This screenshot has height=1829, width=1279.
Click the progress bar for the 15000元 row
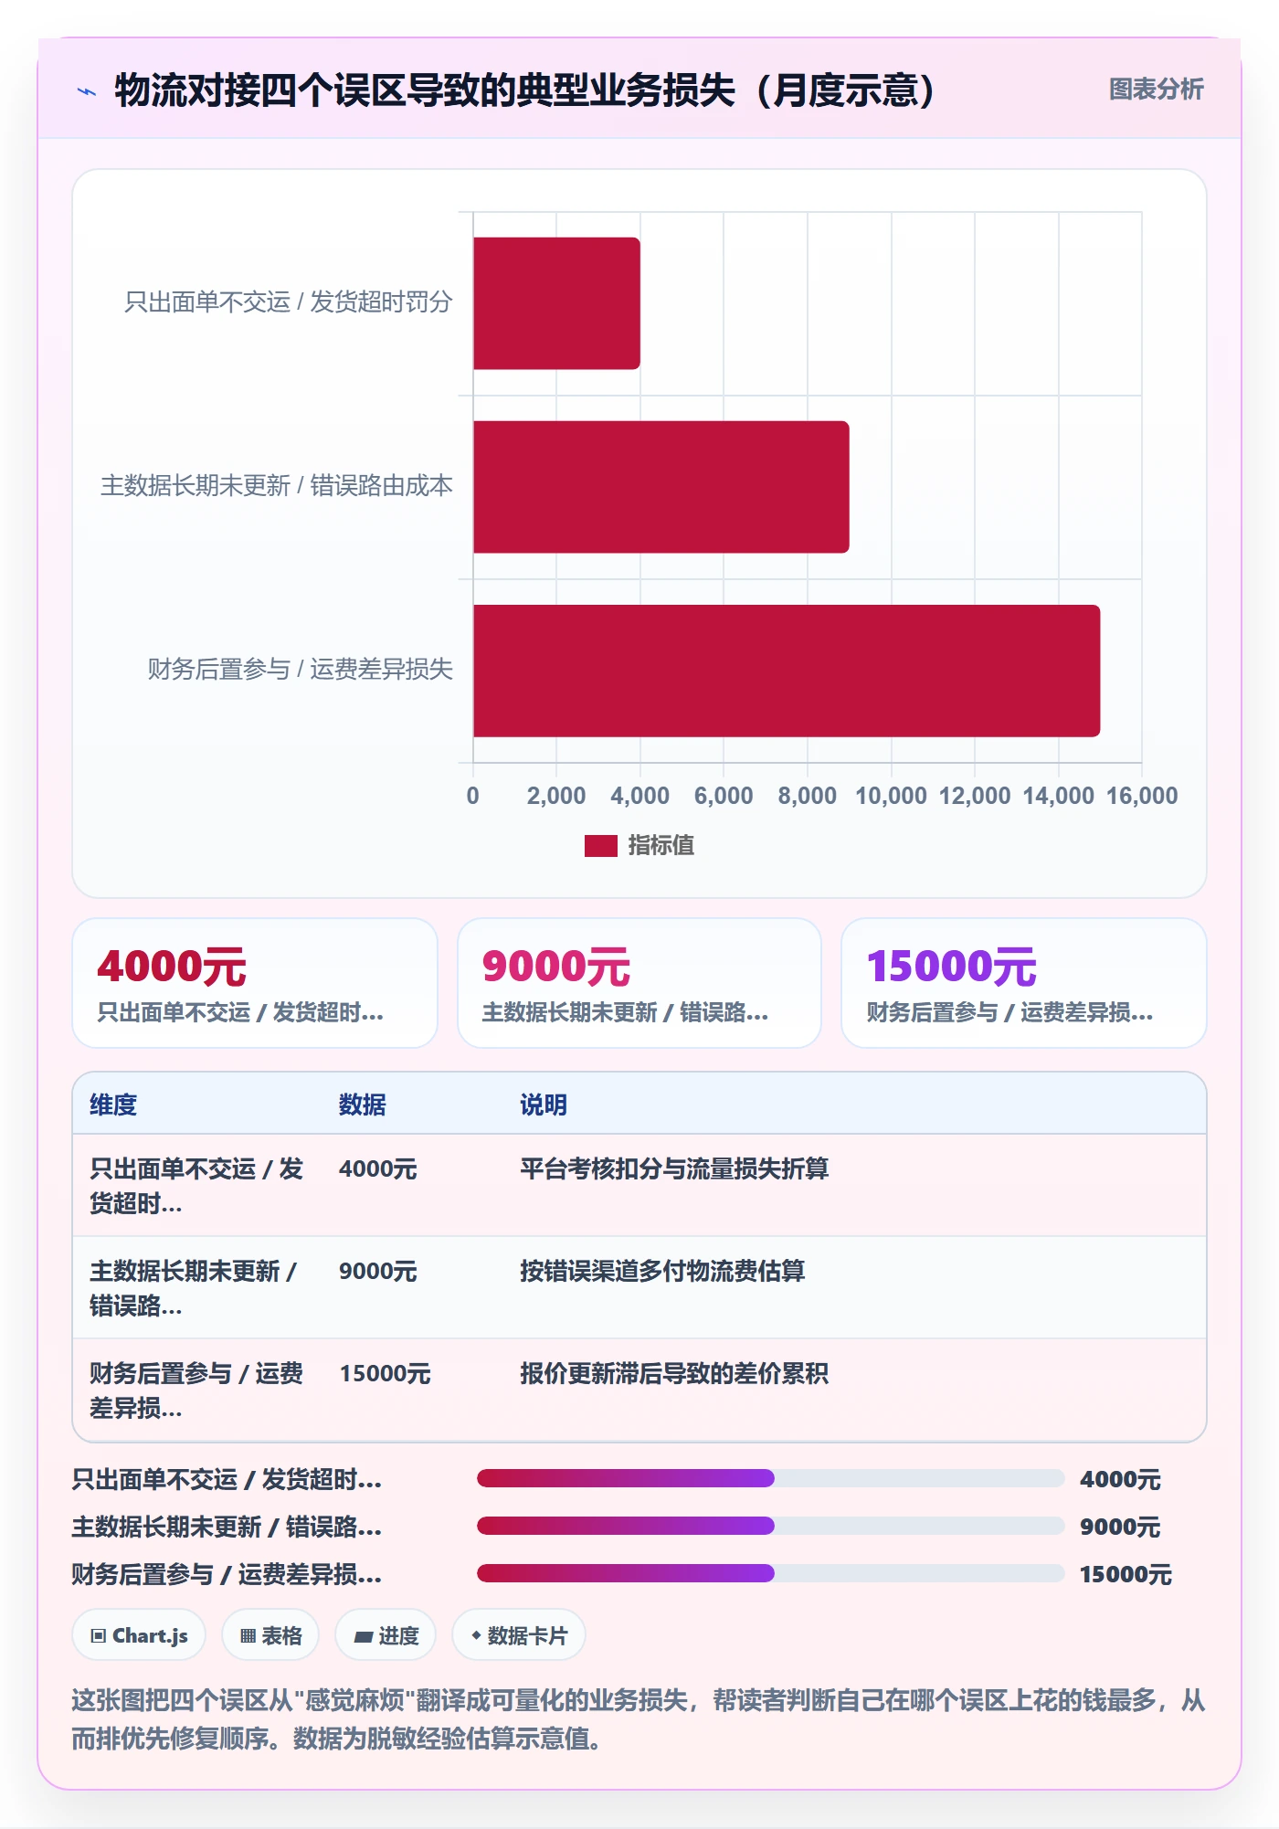click(x=771, y=1573)
